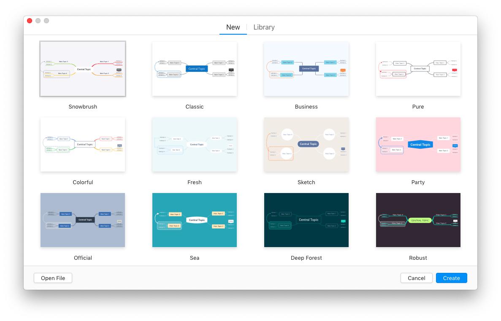Click the Sea label text

click(x=195, y=258)
